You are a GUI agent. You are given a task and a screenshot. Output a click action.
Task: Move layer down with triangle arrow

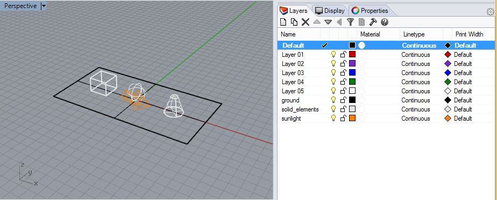click(328, 22)
